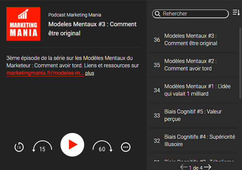This screenshot has width=242, height=170.
Task: Change the 1X playback speed
Action: point(19,147)
